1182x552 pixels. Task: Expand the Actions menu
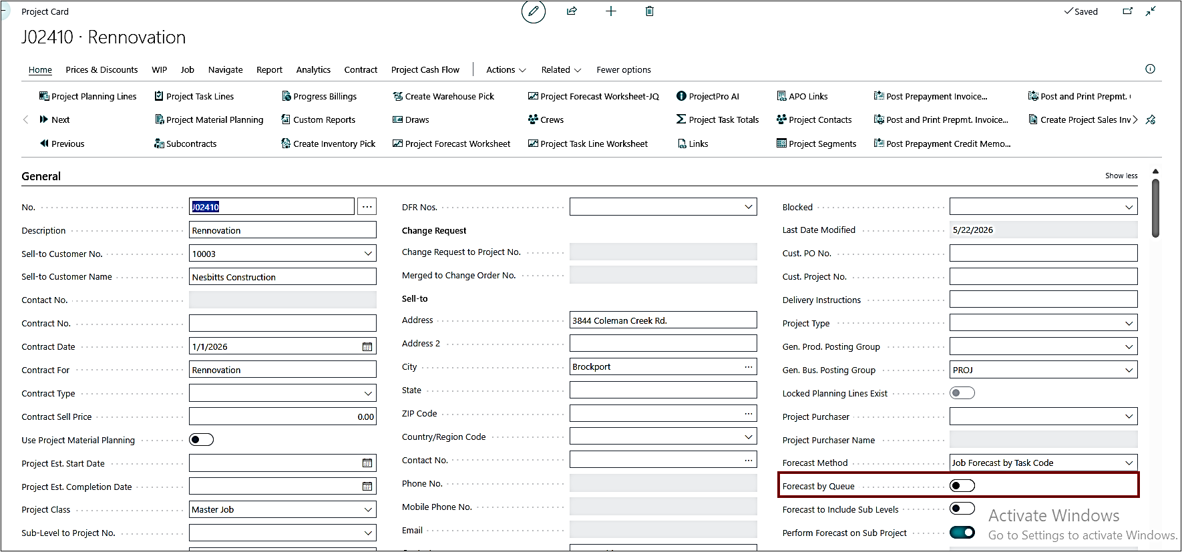coord(506,69)
